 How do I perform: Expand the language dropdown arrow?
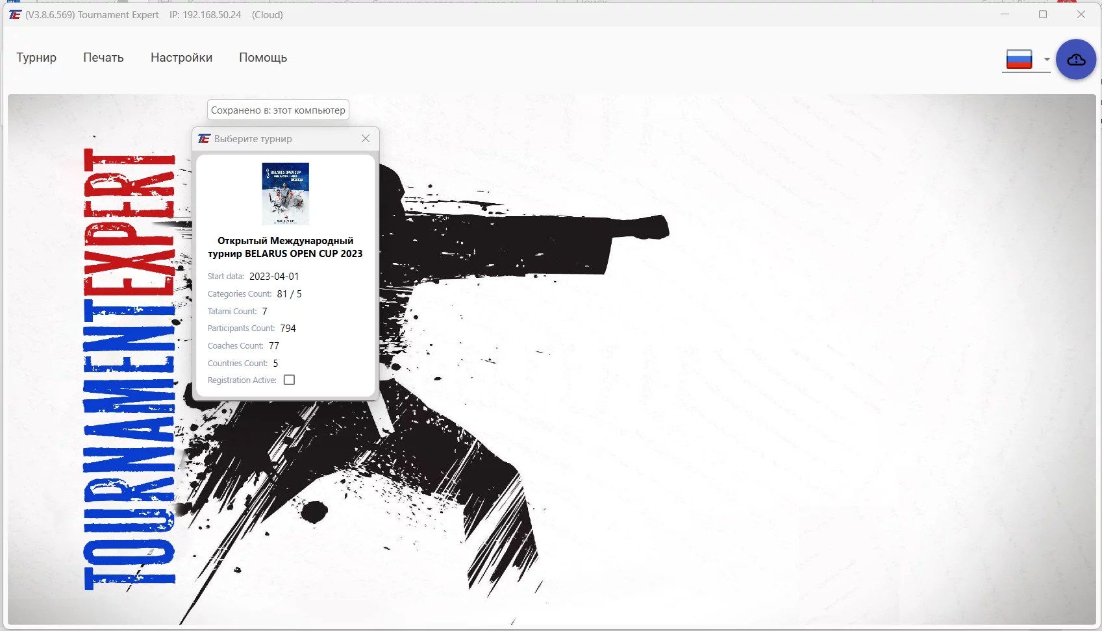1047,59
